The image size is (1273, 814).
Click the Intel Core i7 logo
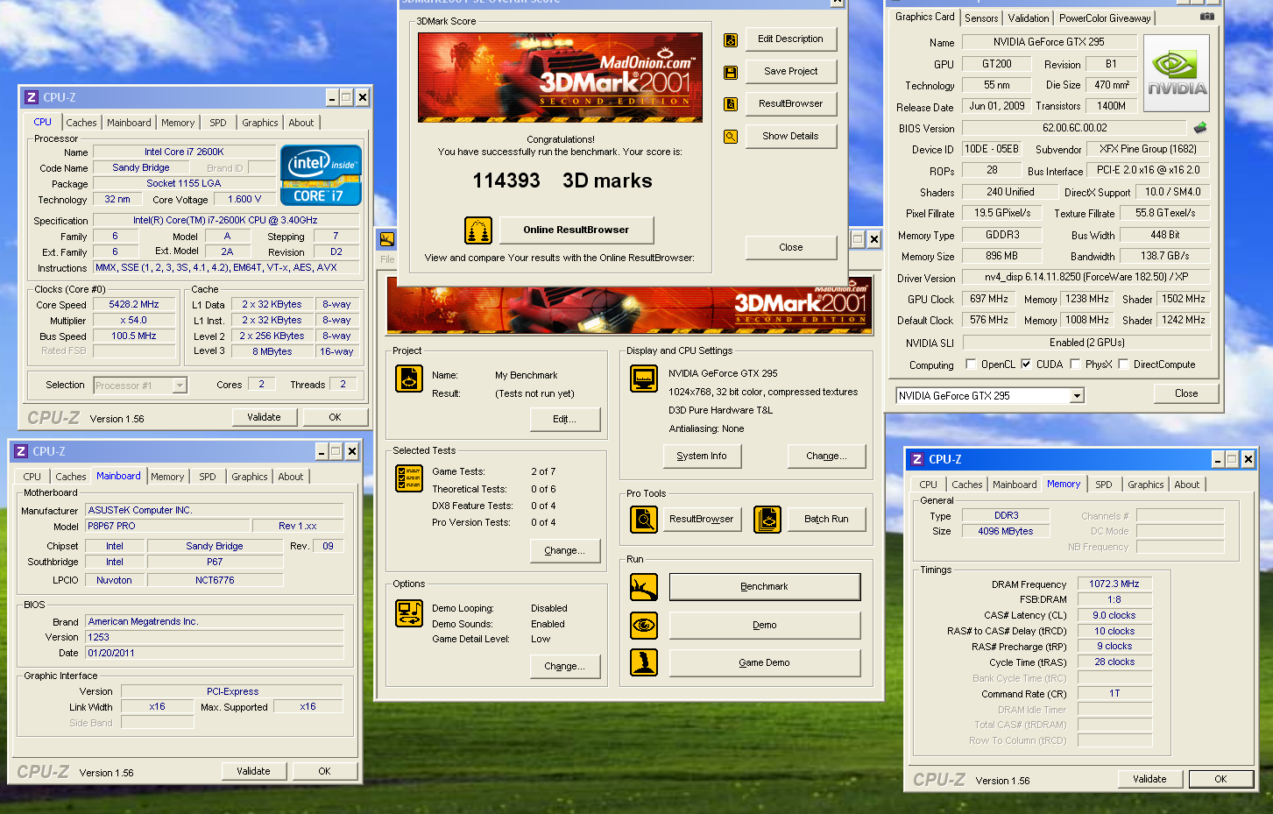pos(321,175)
